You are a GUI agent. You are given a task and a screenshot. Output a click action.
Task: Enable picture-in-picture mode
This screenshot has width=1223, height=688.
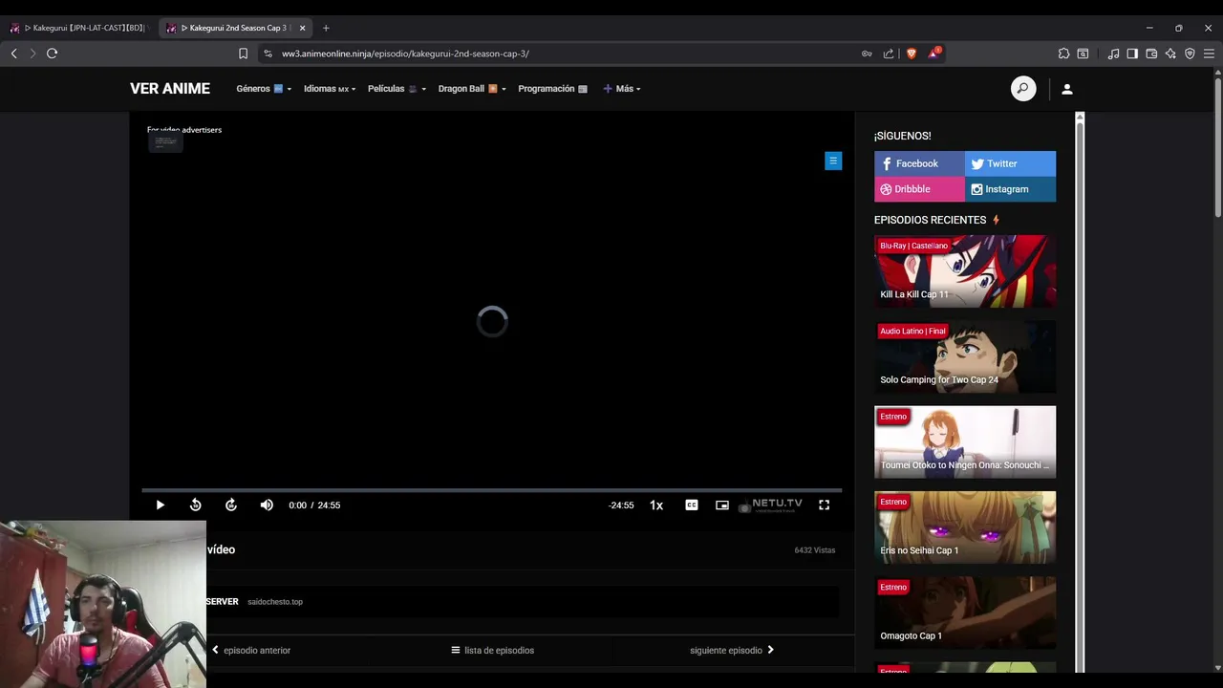point(722,505)
